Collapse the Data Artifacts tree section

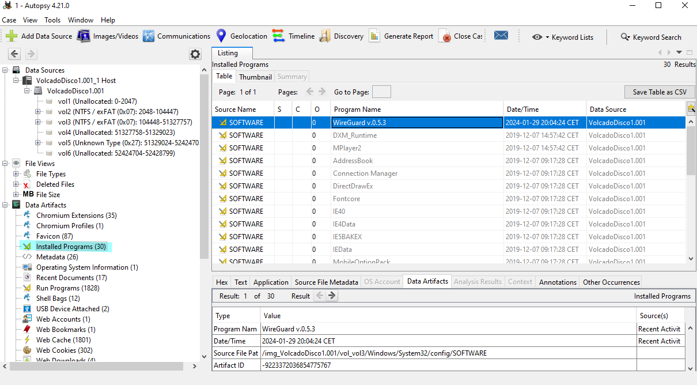click(x=5, y=205)
